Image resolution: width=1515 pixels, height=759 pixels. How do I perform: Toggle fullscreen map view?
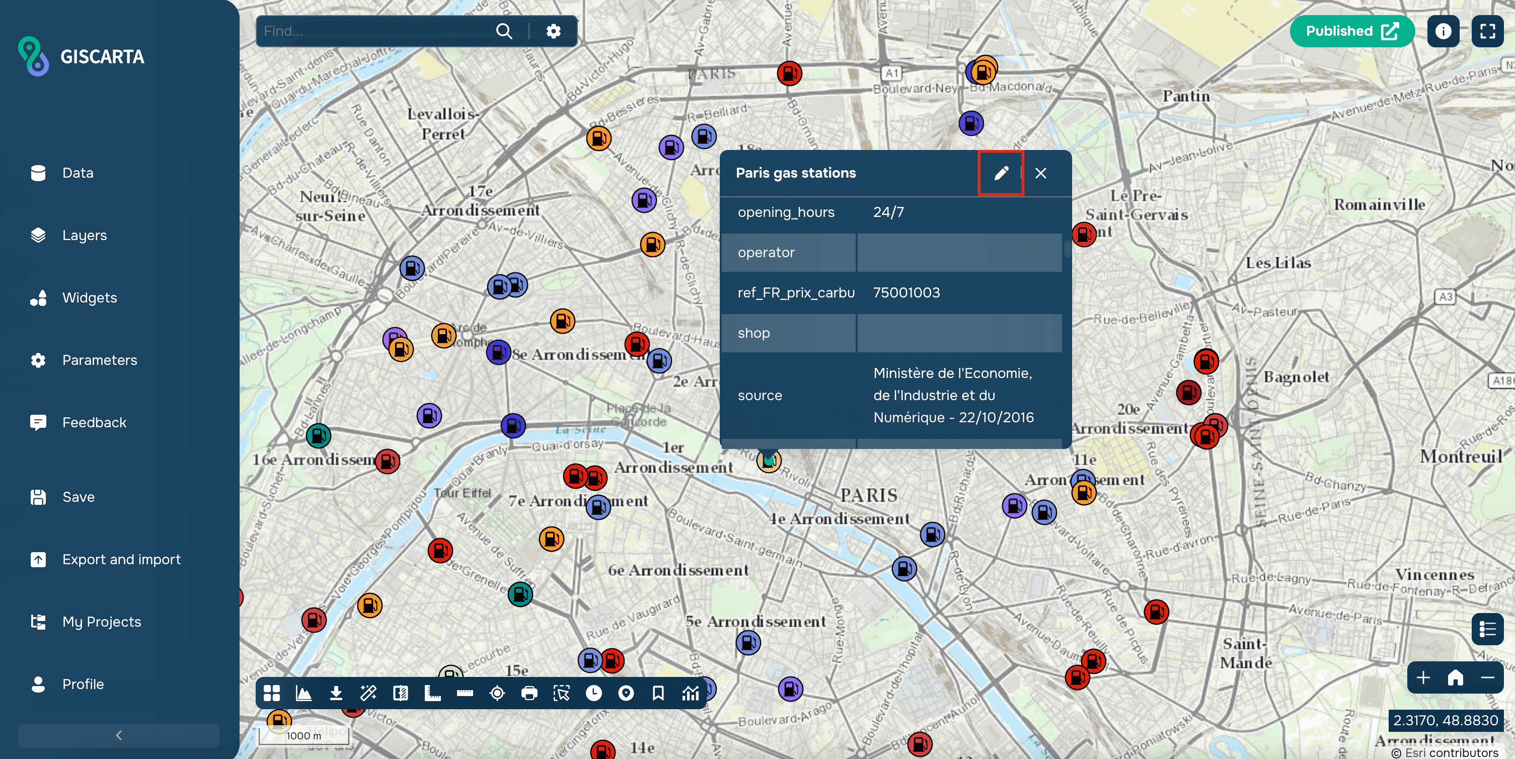coord(1487,31)
